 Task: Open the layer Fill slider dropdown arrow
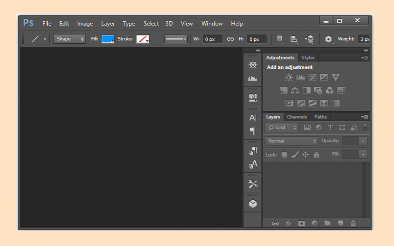tap(363, 154)
